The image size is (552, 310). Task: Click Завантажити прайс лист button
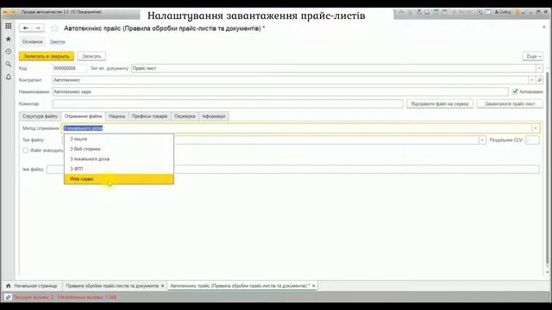(x=510, y=103)
